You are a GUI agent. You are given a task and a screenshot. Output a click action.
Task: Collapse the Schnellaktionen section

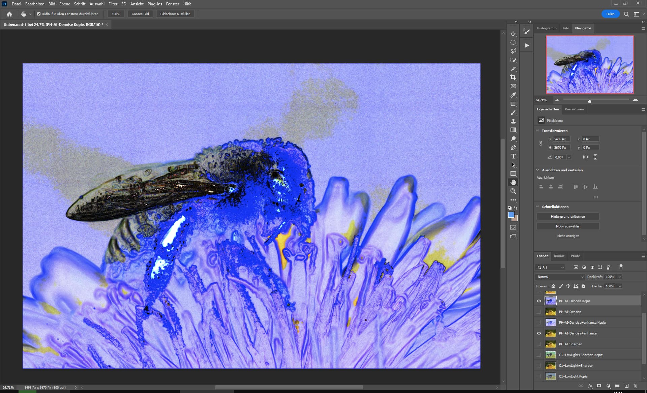point(537,207)
